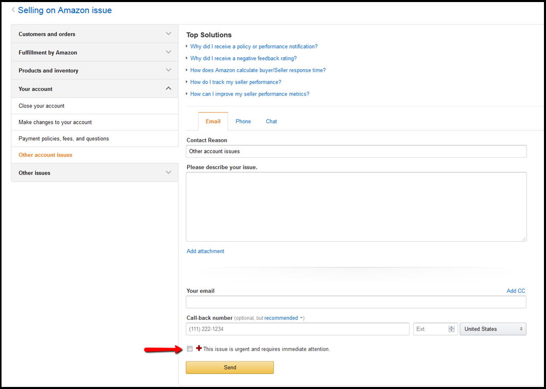Open the recommended dropdown next to Call-back number
Screen dimensions: 546x389
[x=284, y=318]
